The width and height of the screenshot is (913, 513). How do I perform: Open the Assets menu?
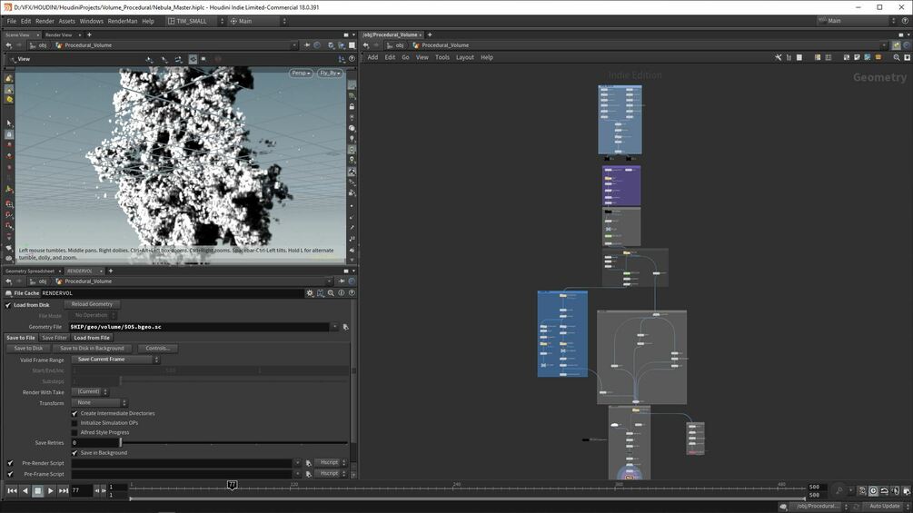[66, 21]
